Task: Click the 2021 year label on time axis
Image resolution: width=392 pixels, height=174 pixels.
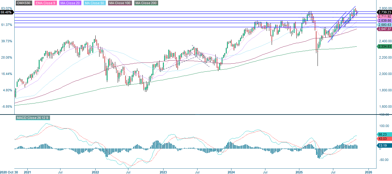Action: pos(27,172)
